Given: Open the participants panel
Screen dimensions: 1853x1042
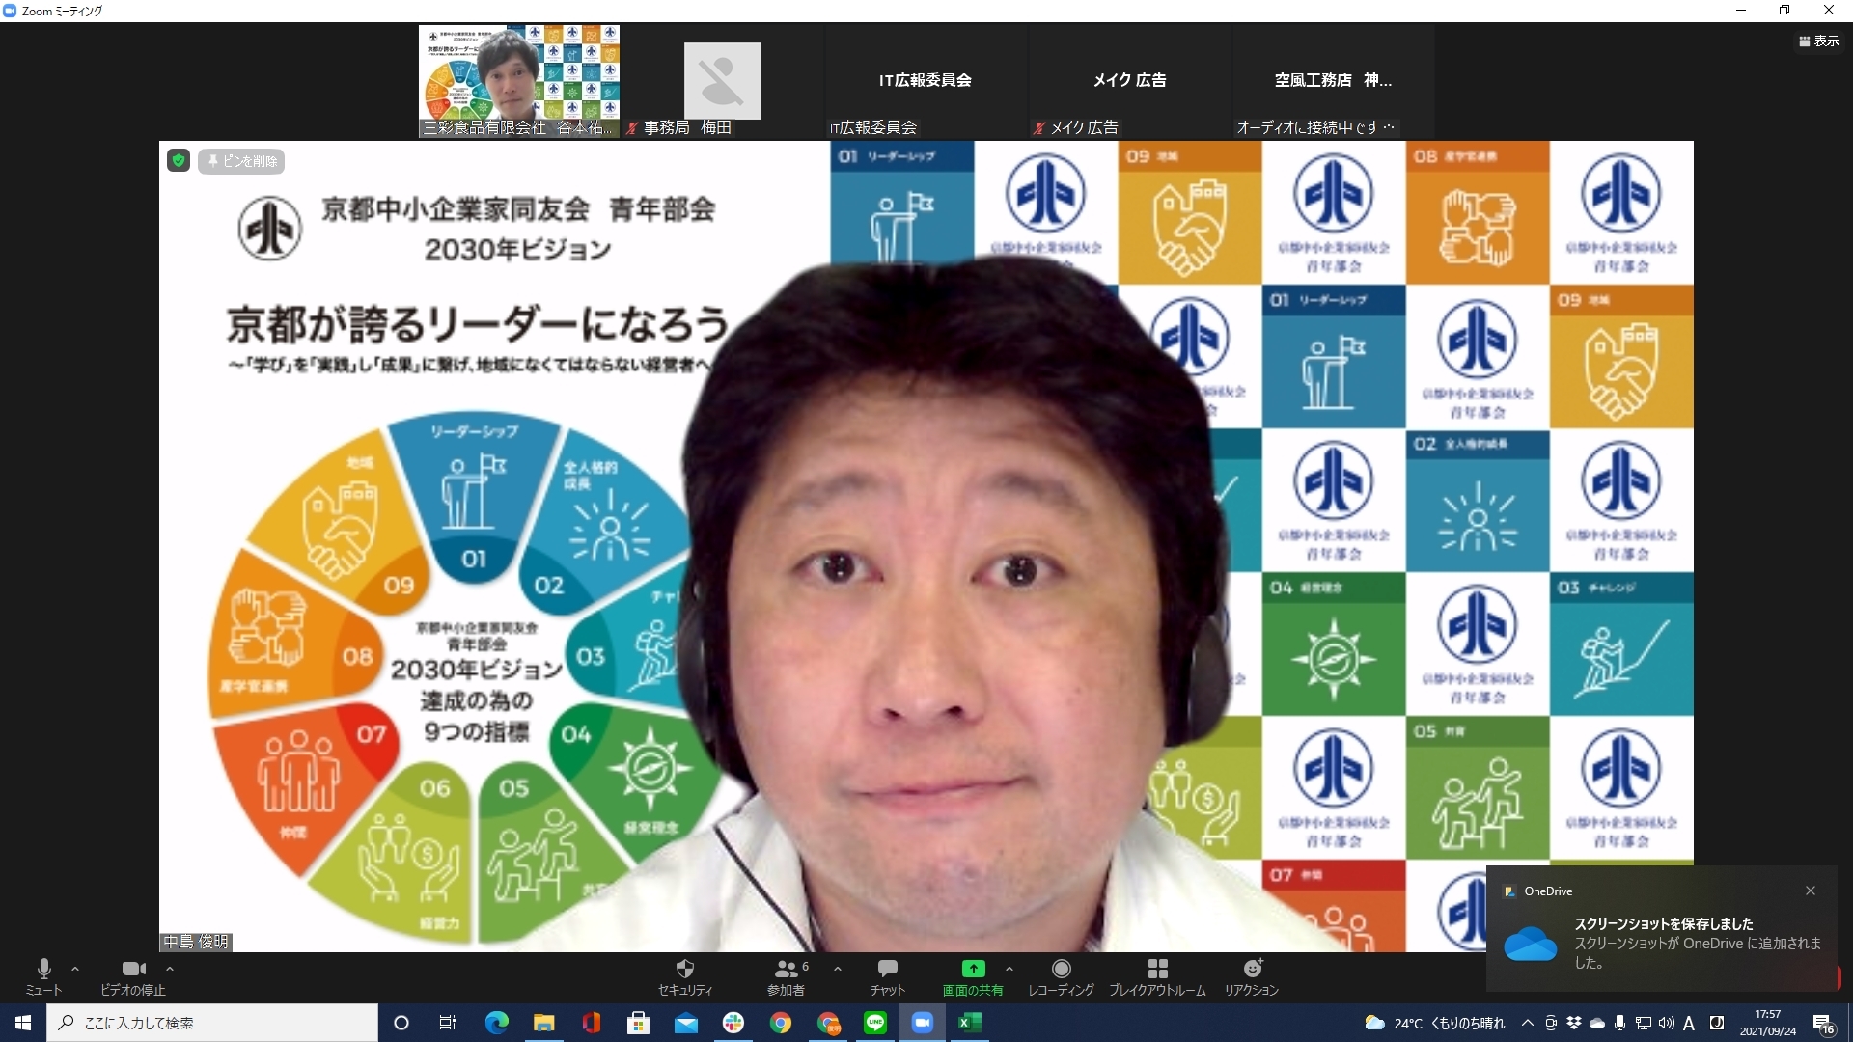Looking at the screenshot, I should (788, 976).
